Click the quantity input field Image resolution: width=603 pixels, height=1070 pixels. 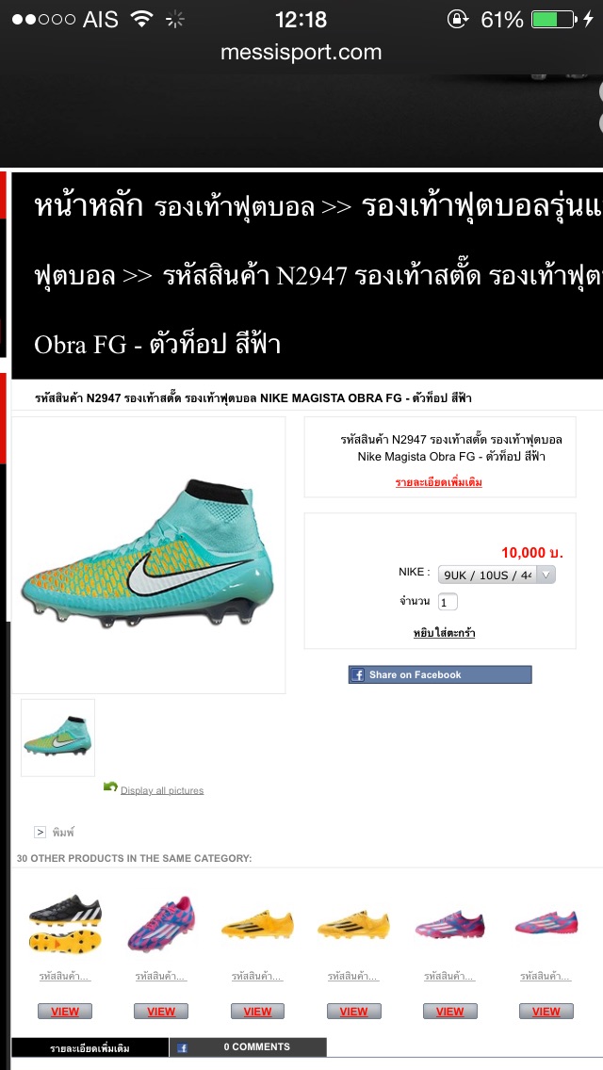448,602
